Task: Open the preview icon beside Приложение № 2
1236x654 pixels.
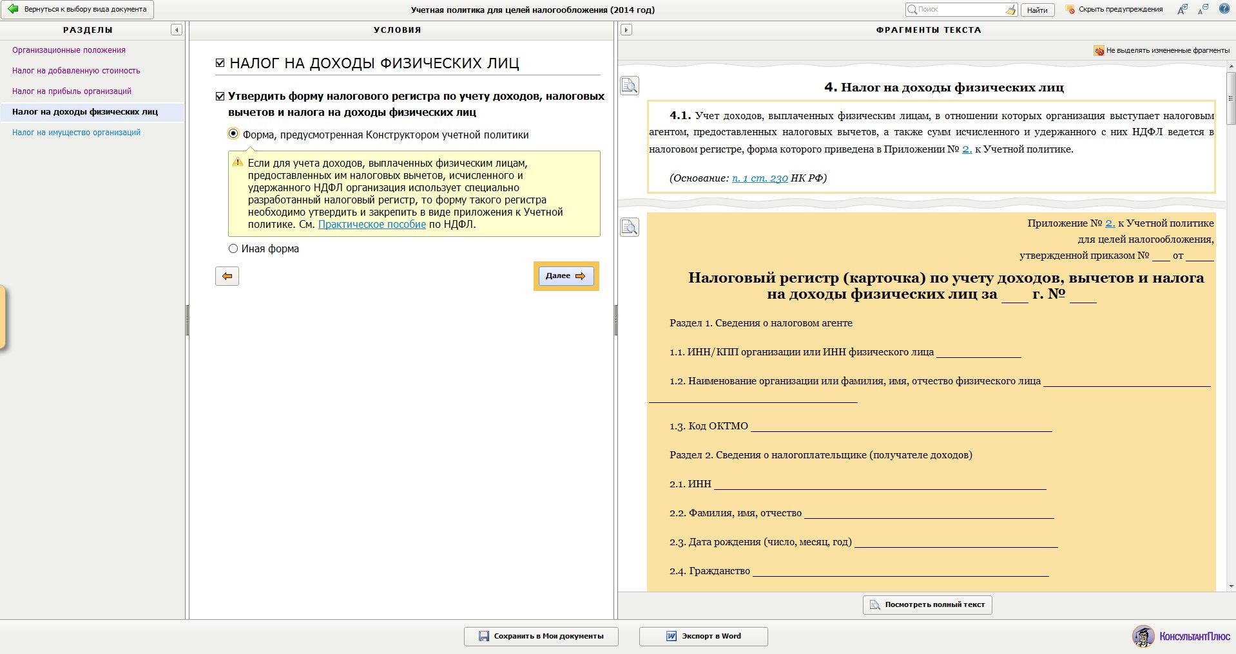Action: click(x=629, y=227)
